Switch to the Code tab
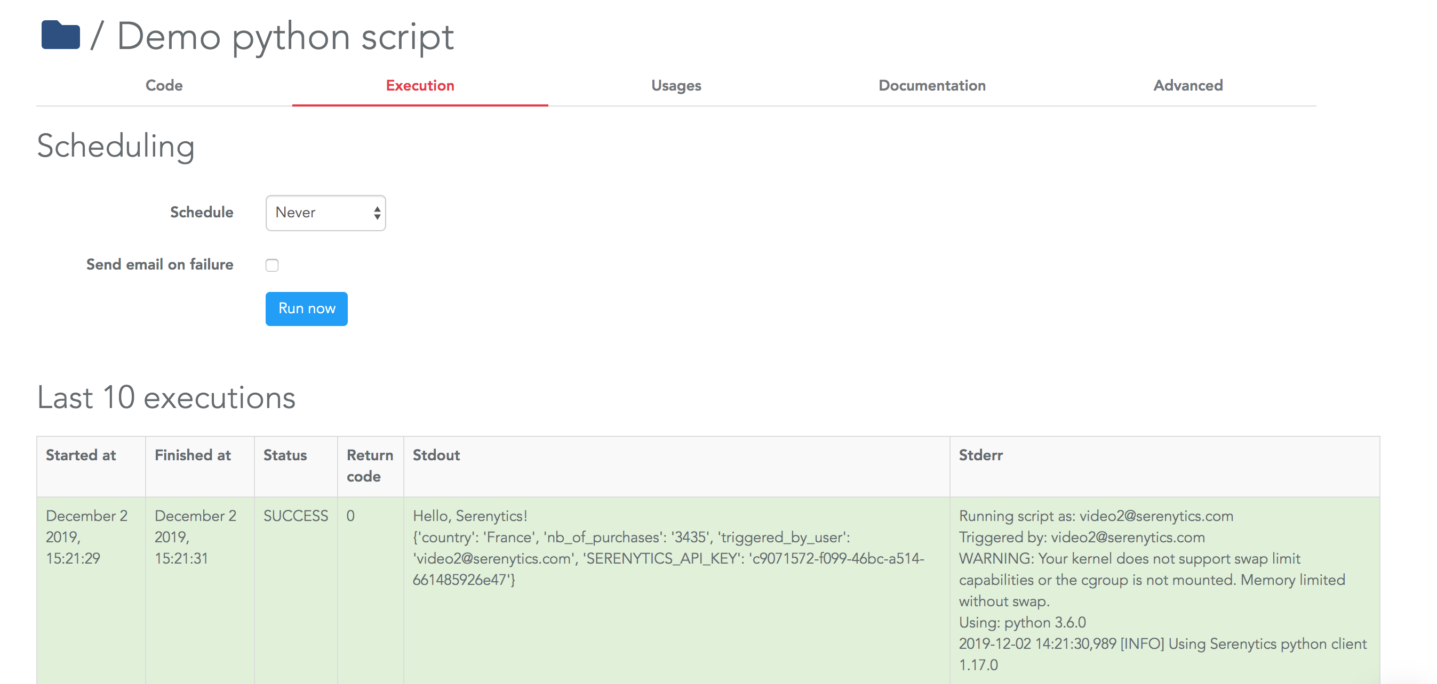Viewport: 1437px width, 684px height. [x=164, y=85]
